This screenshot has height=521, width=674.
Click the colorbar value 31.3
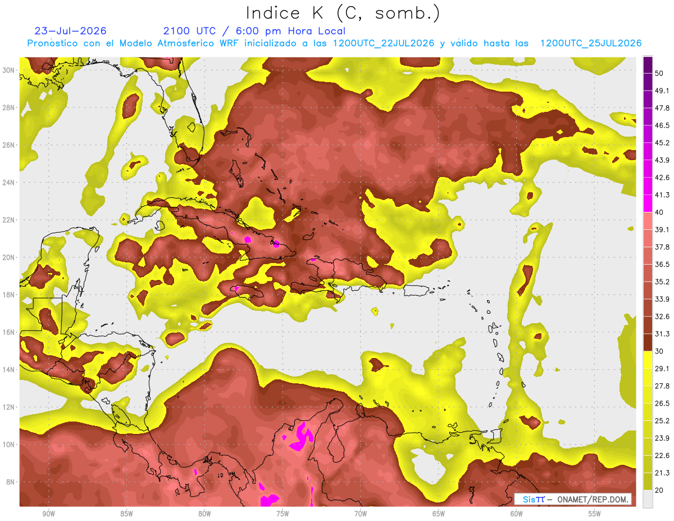662,334
